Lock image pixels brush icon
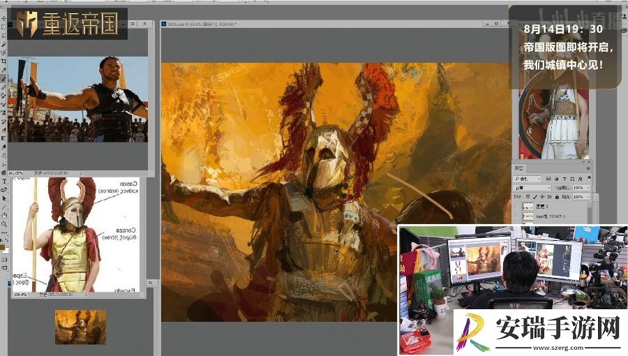This screenshot has height=356, width=628. click(535, 197)
